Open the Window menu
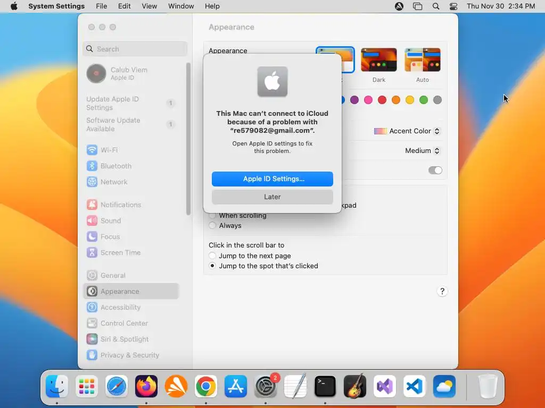Viewport: 545px width, 408px height. (181, 6)
